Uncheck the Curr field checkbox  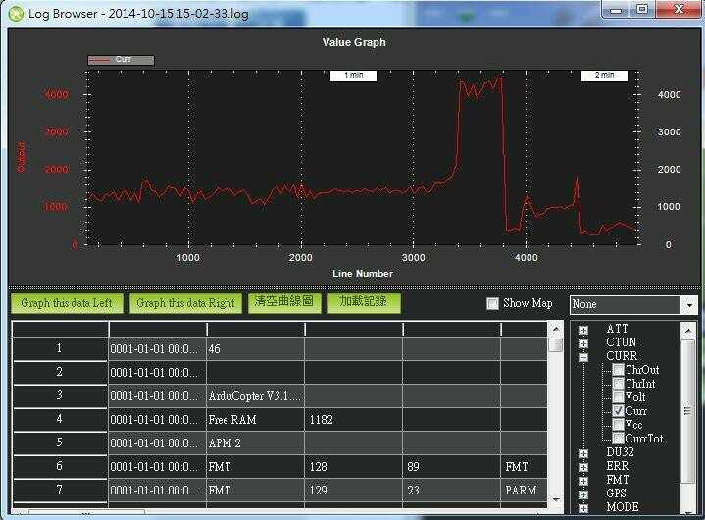point(618,411)
